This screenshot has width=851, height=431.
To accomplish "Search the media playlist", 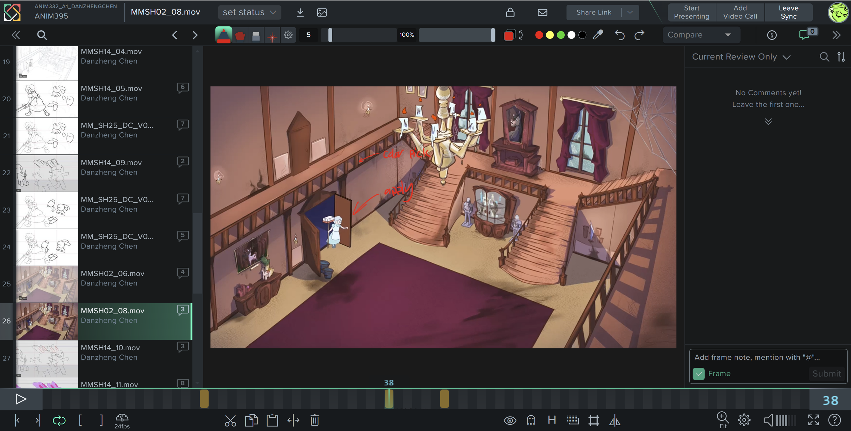I will point(42,35).
